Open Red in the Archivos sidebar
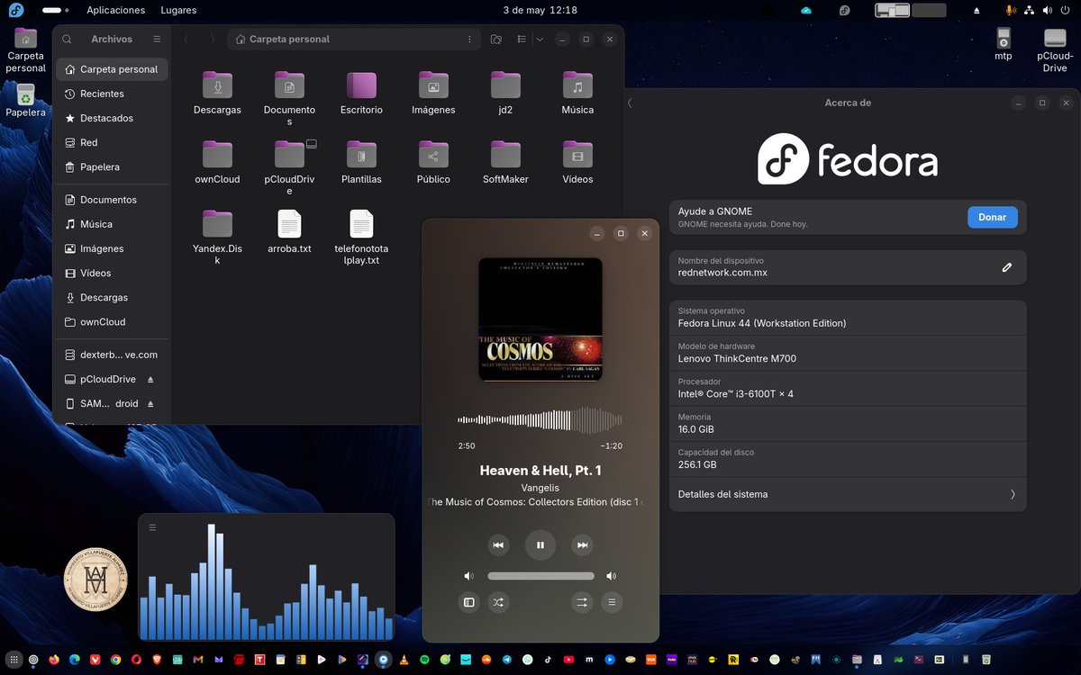 112,142
